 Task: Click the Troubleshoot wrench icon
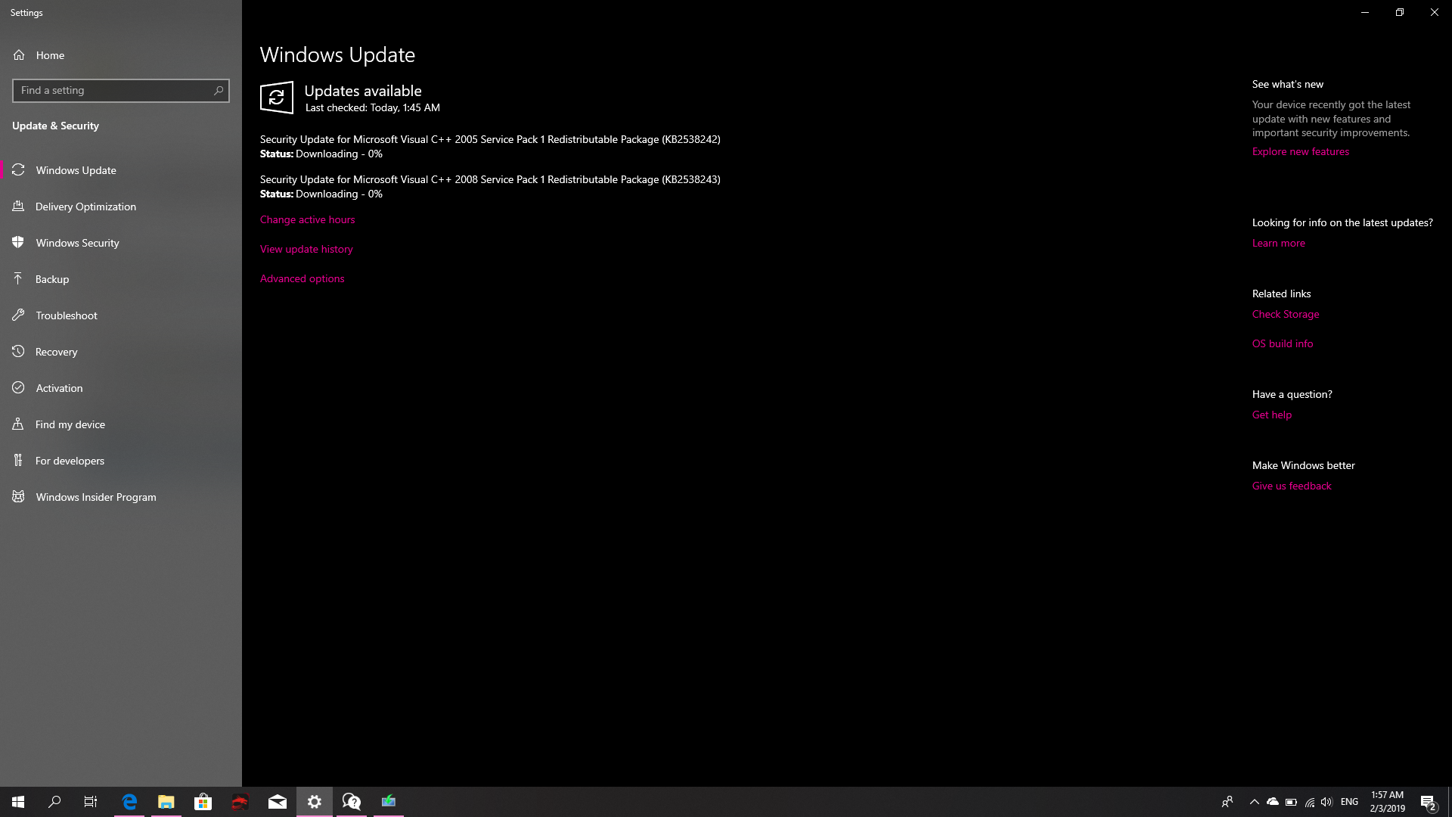[18, 315]
